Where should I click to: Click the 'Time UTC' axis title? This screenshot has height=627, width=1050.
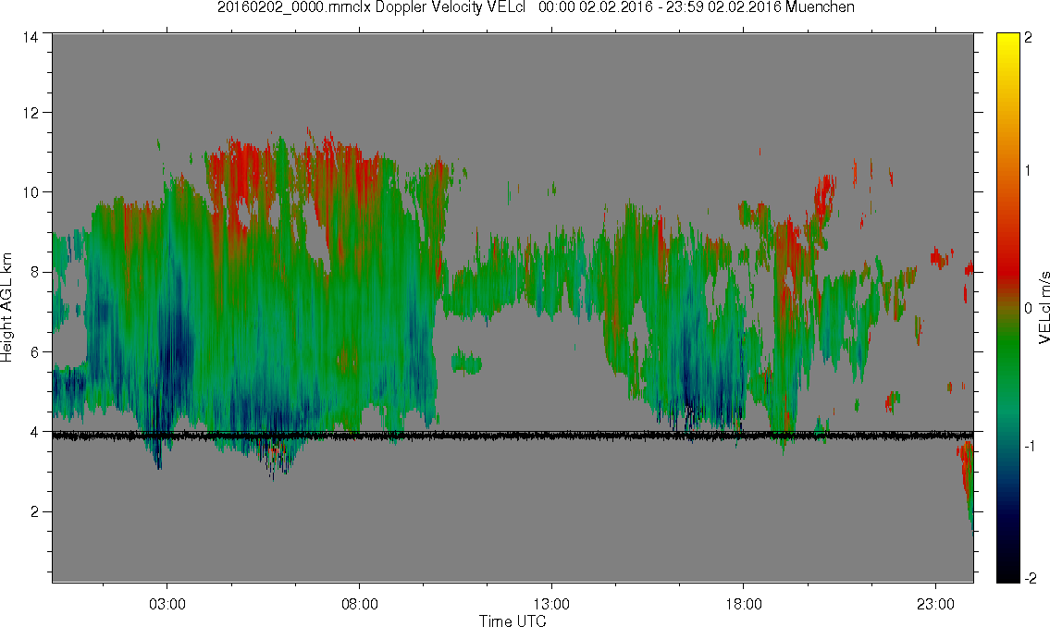(x=513, y=621)
